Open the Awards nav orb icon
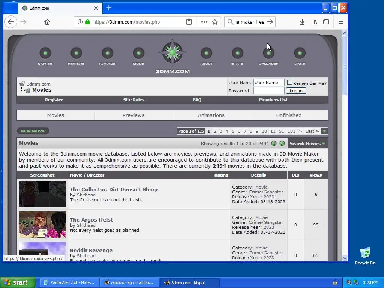This screenshot has width=384, height=288. (107, 53)
